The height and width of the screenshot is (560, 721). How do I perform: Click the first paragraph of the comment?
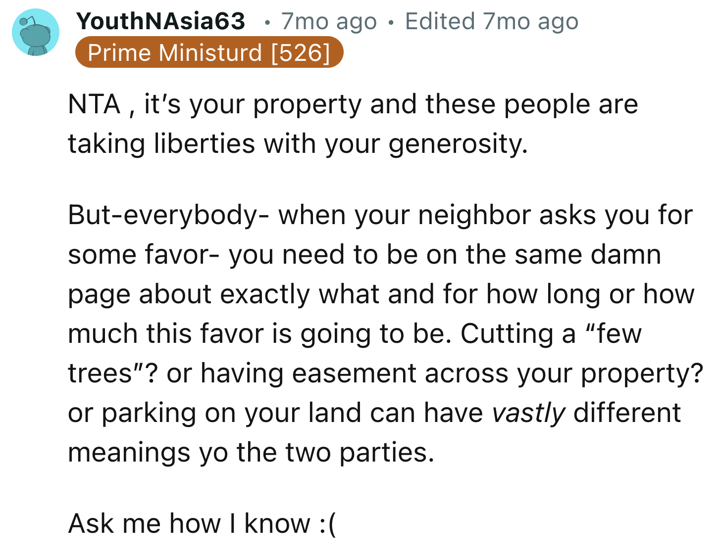coord(347,124)
